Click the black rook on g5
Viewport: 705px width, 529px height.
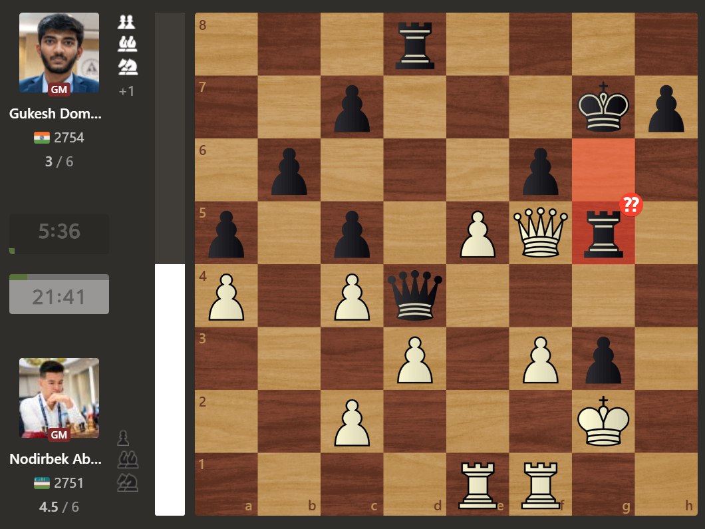[x=603, y=234]
